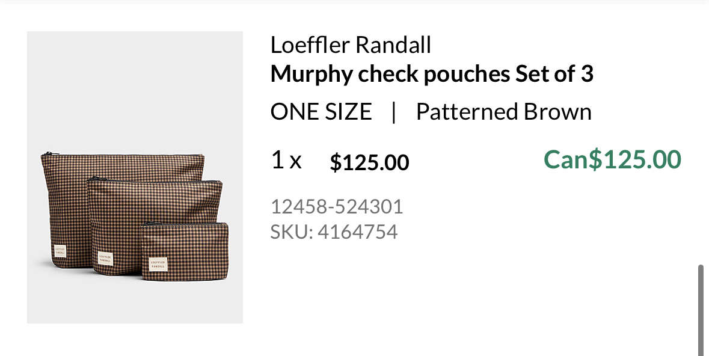Click the brand label on the smallest pouch
This screenshot has width=709, height=356.
pyautogui.click(x=158, y=265)
